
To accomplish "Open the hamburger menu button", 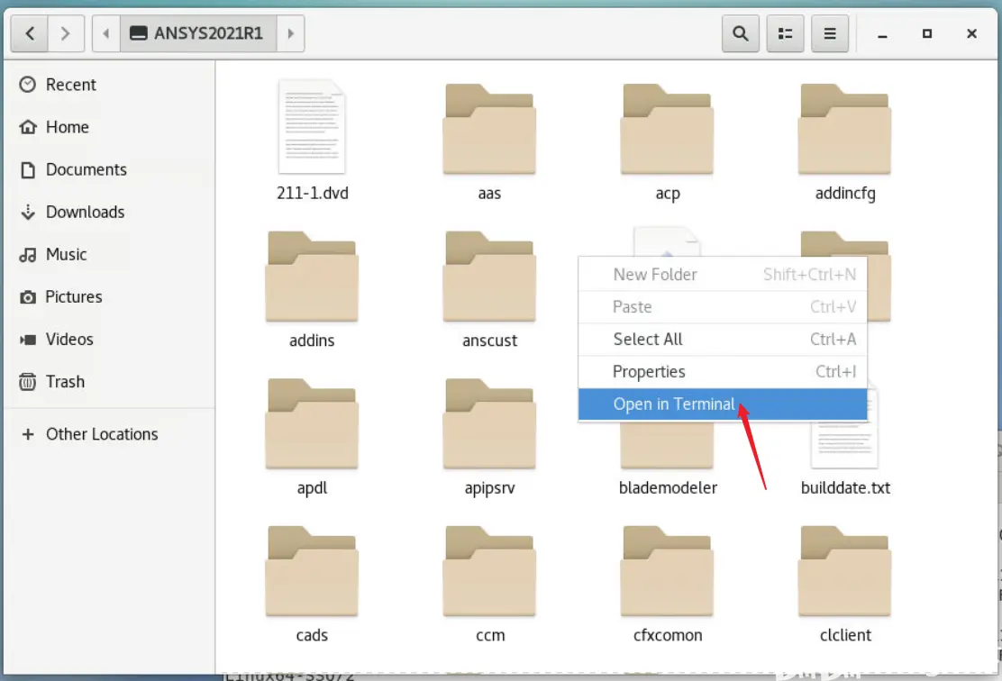I will tap(830, 33).
